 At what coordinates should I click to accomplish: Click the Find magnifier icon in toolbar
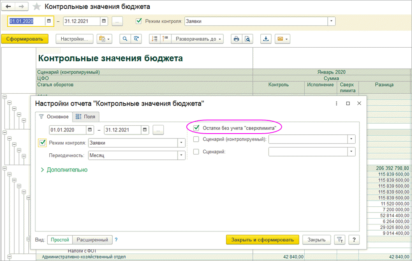tap(125, 39)
